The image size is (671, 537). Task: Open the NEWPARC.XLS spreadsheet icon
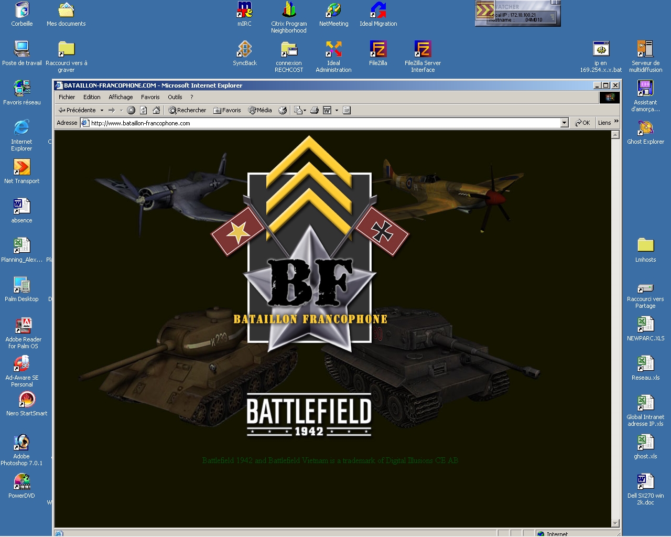pos(645,329)
